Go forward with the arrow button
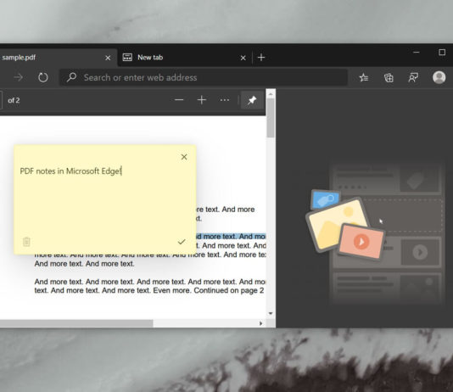The image size is (453, 392). coord(18,77)
